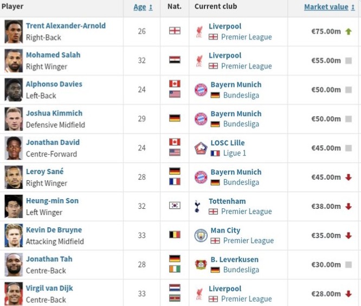Click Joshua Kimmich's player photo
Screen dimensions: 361x306
pos(14,119)
